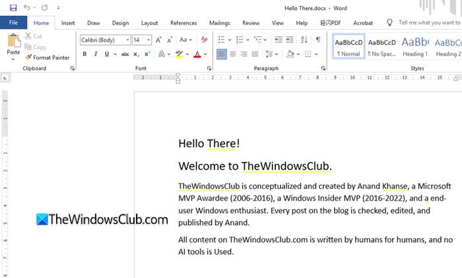
Task: Open the font color dropdown arrow
Action: coord(205,54)
